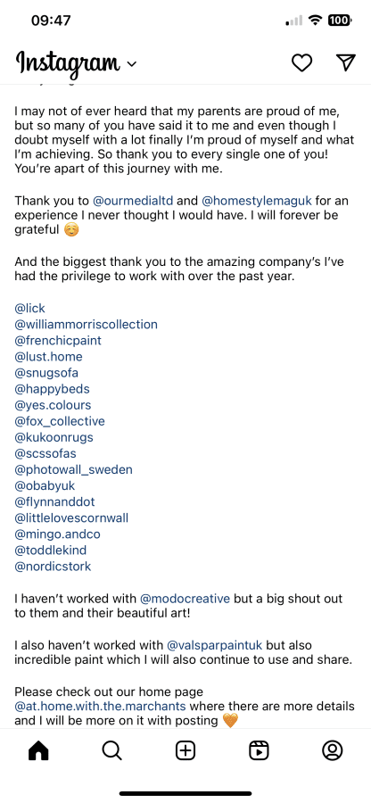Tap the create new post plus icon
The image size is (371, 803).
point(185,750)
